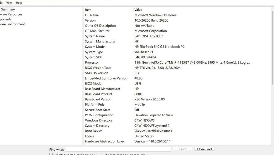274x155 pixels.
Task: Click the Value column header
Action: pos(192,10)
